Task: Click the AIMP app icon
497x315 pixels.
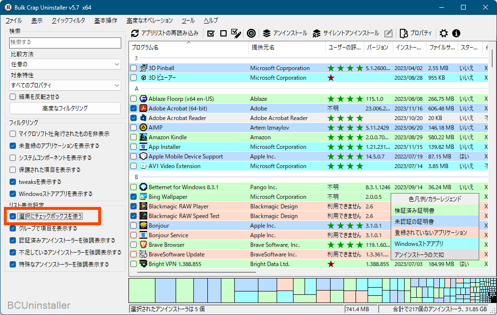Action: pyautogui.click(x=143, y=127)
